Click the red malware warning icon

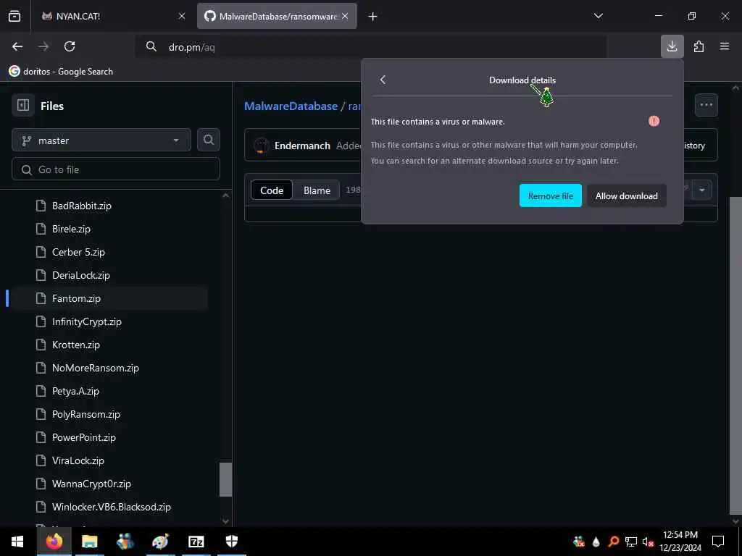pos(654,121)
